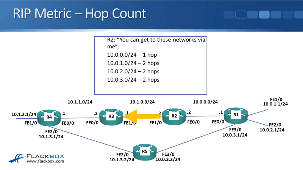Open the www.flackbox.com link
The width and height of the screenshot is (303, 170).
click(x=45, y=162)
